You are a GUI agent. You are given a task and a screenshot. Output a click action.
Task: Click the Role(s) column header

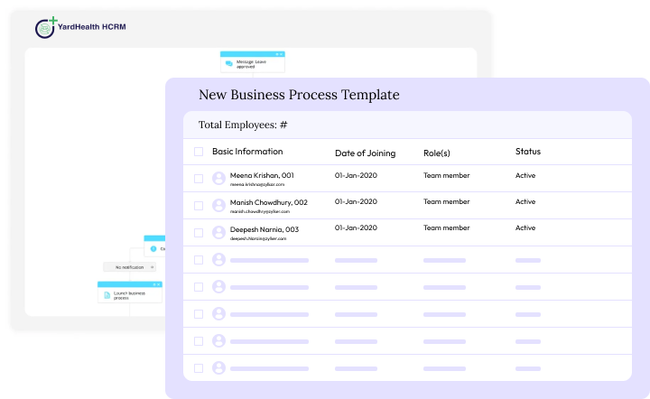[x=437, y=153]
